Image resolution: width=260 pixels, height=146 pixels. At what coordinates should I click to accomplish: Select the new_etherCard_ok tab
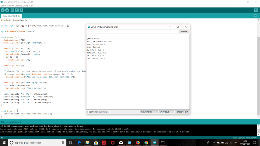[11, 16]
